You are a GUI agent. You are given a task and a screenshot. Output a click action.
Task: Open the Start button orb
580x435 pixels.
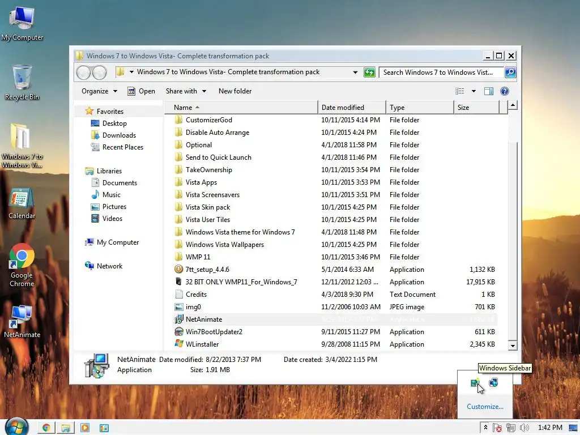tap(16, 427)
